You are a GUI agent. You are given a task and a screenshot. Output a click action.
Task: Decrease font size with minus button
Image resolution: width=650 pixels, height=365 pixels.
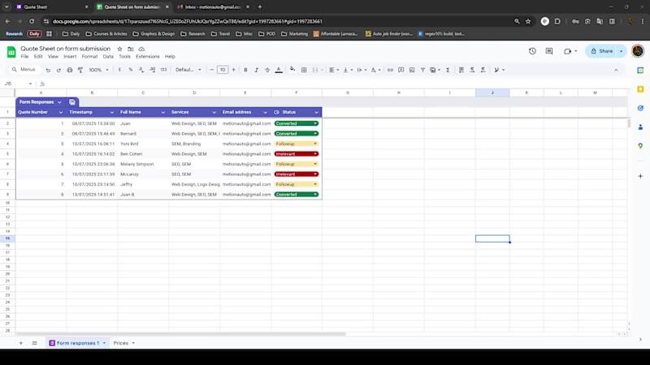212,70
